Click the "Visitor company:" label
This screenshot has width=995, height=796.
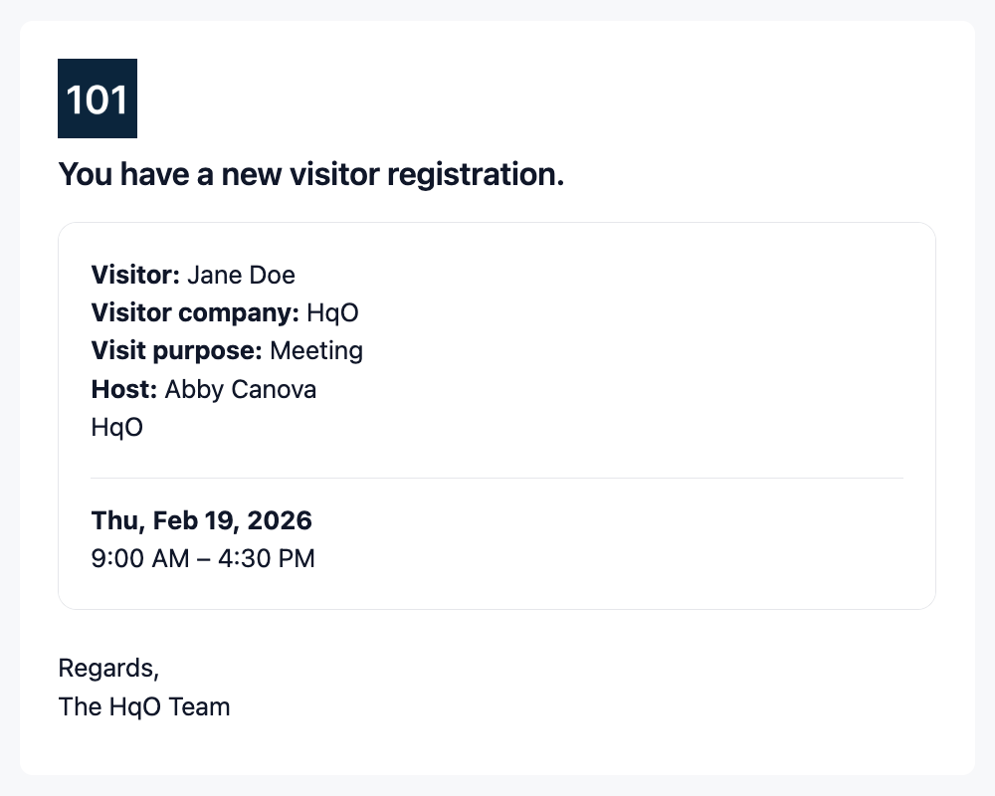[195, 312]
